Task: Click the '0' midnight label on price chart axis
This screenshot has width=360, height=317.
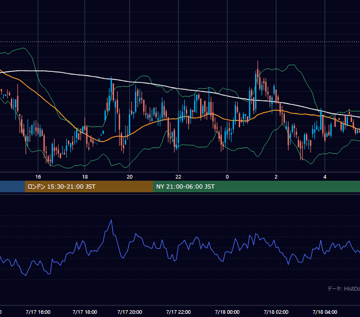Action: 227,177
